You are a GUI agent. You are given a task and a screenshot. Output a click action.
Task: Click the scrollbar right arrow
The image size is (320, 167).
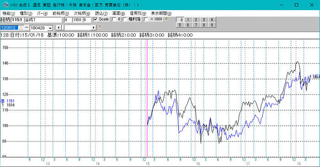click(93, 27)
